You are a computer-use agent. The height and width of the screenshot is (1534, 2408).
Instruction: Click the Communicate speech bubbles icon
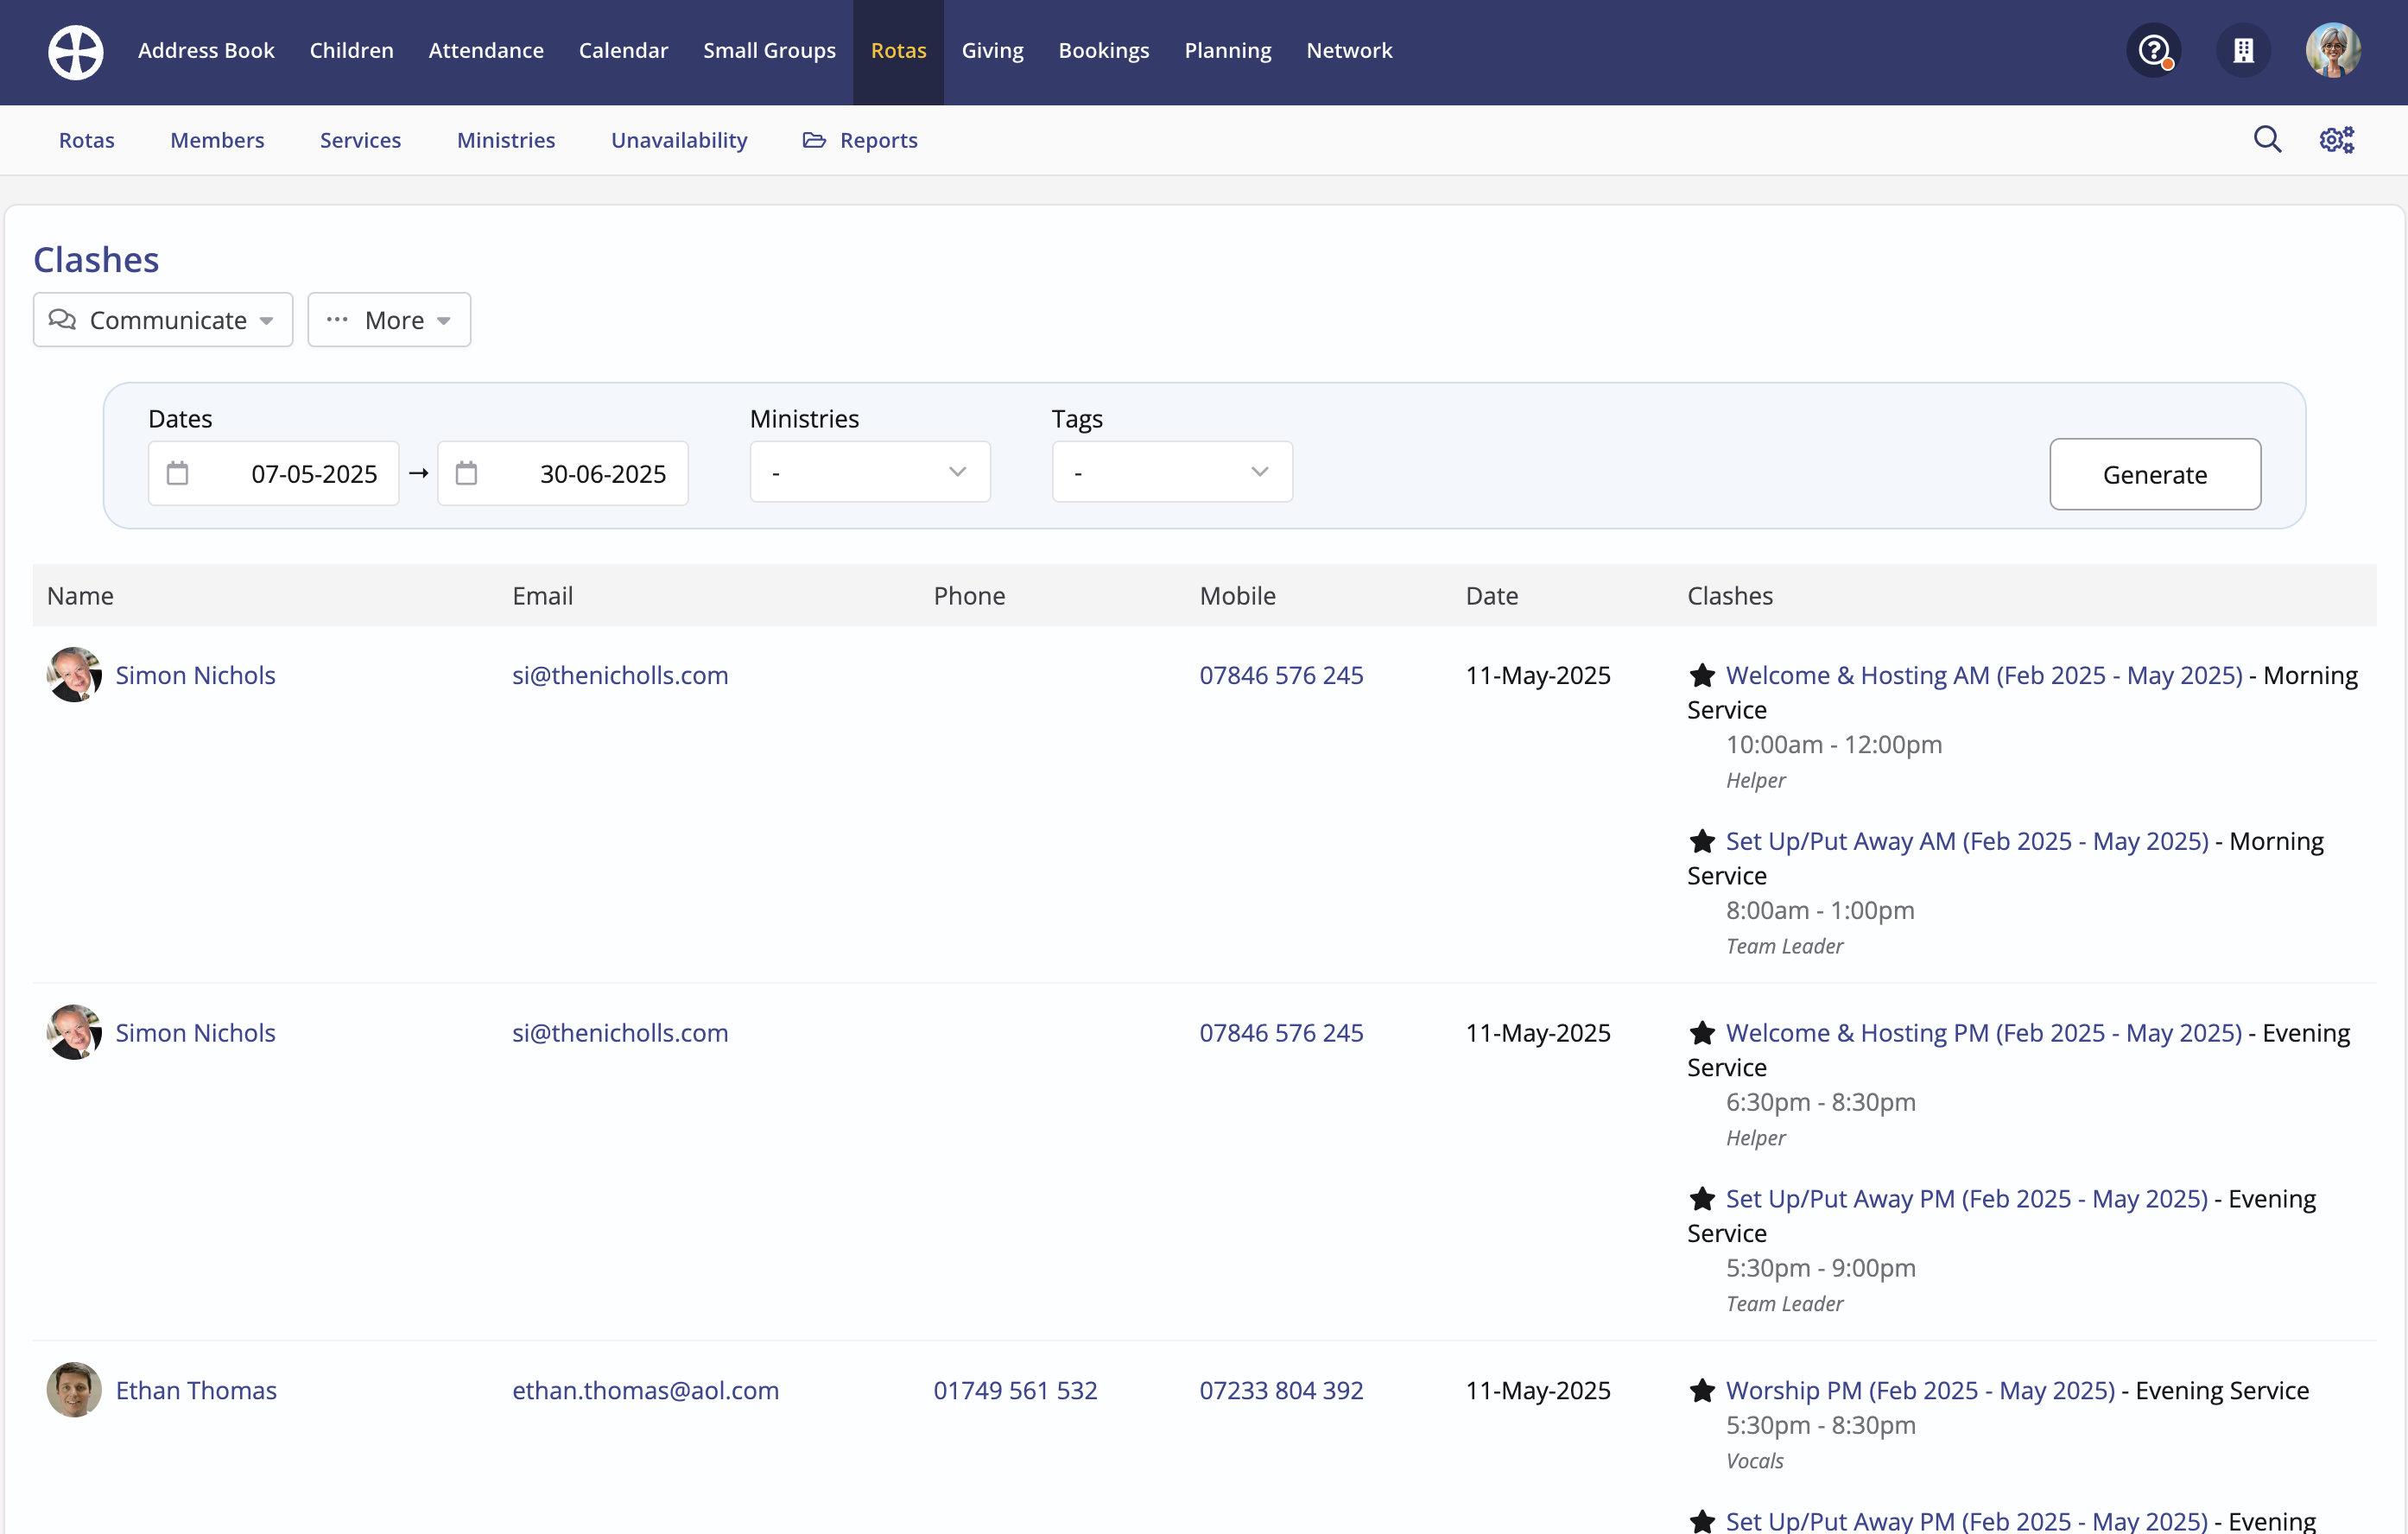(x=62, y=319)
